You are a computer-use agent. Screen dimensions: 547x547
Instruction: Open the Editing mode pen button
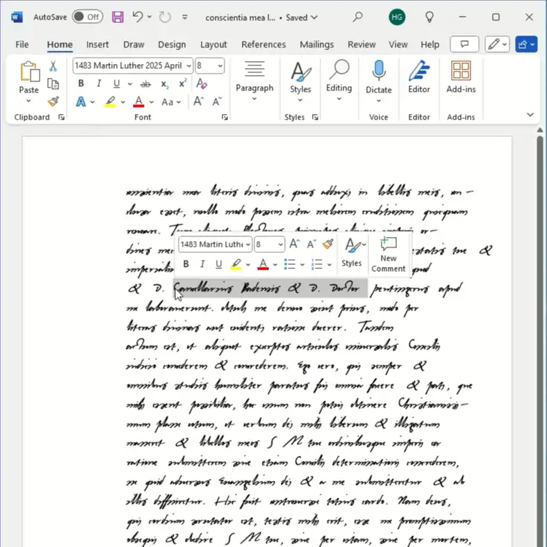(497, 44)
